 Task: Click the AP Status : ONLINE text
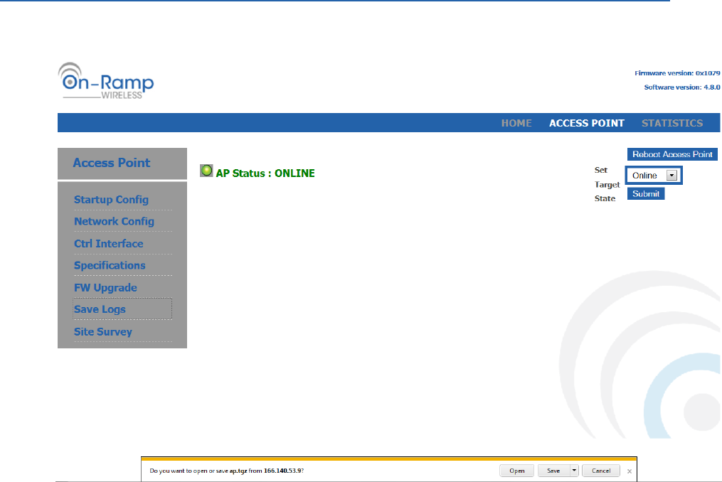pos(265,173)
